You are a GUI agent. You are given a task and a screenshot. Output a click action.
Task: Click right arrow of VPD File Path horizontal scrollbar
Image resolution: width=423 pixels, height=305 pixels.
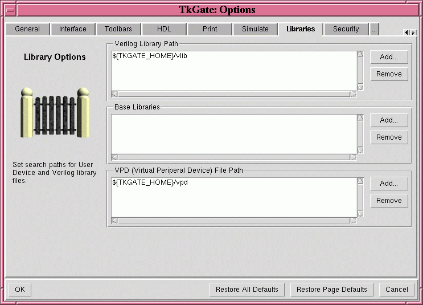[x=353, y=221]
